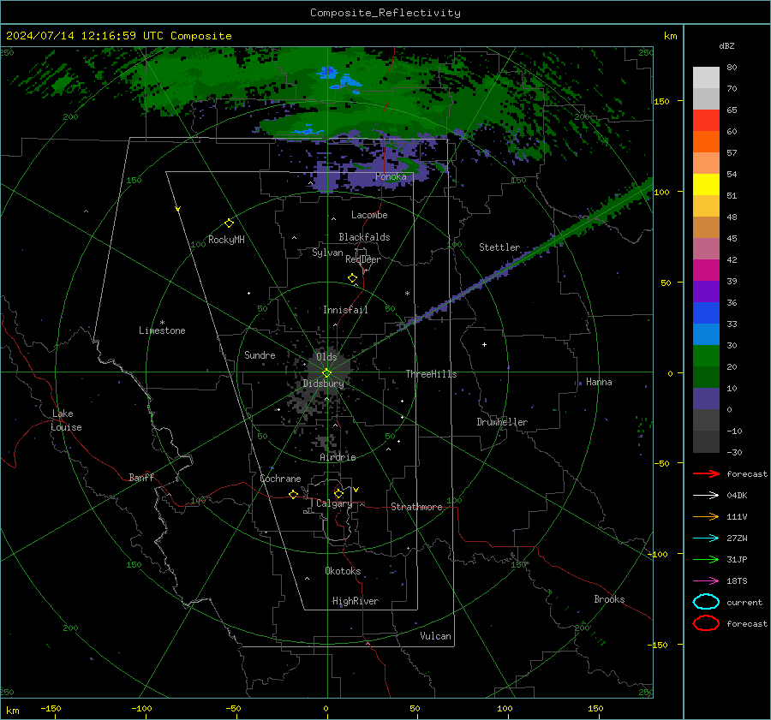Click the yellow diamond marker above Calgary

(338, 493)
